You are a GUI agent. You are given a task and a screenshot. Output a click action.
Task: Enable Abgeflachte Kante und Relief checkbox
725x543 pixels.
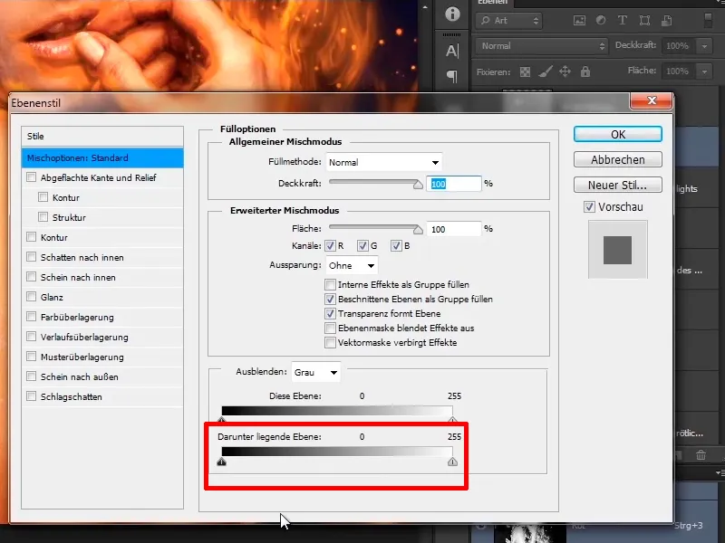[32, 177]
